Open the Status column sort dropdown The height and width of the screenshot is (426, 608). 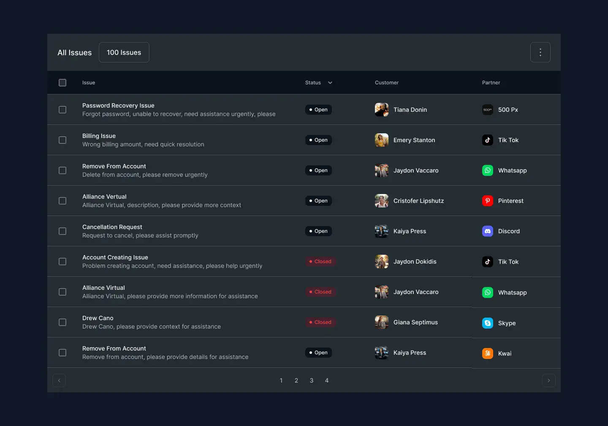click(330, 83)
